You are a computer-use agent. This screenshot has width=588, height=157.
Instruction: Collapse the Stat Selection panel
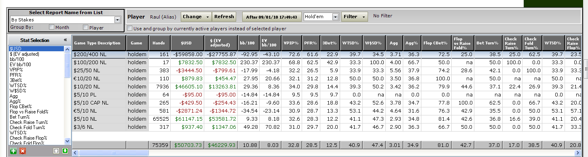click(66, 40)
